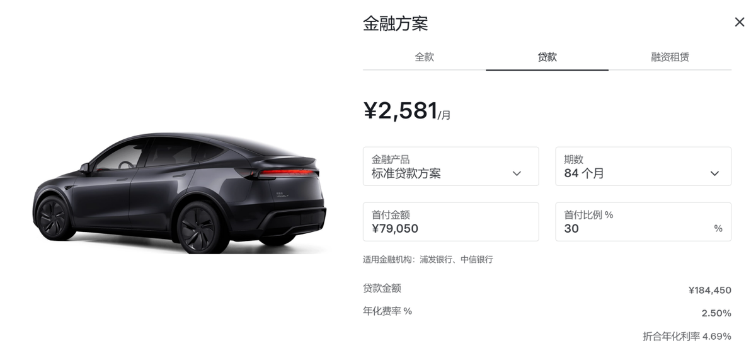Close the 金融方案 panel with X icon
Image resolution: width=756 pixels, height=348 pixels.
click(x=740, y=22)
